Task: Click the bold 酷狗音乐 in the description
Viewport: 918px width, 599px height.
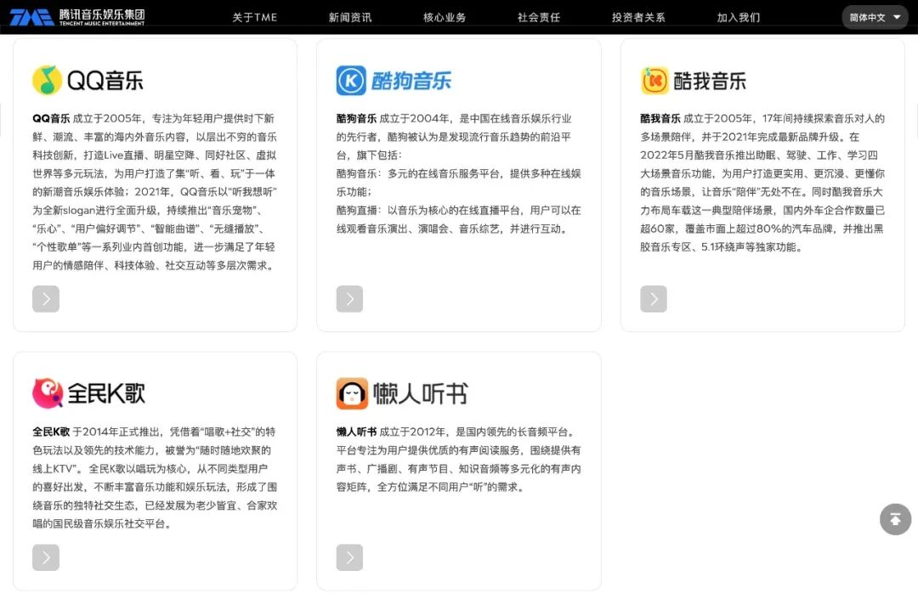Action: click(356, 119)
